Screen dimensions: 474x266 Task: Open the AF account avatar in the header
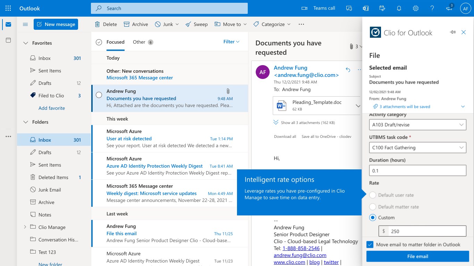(466, 8)
